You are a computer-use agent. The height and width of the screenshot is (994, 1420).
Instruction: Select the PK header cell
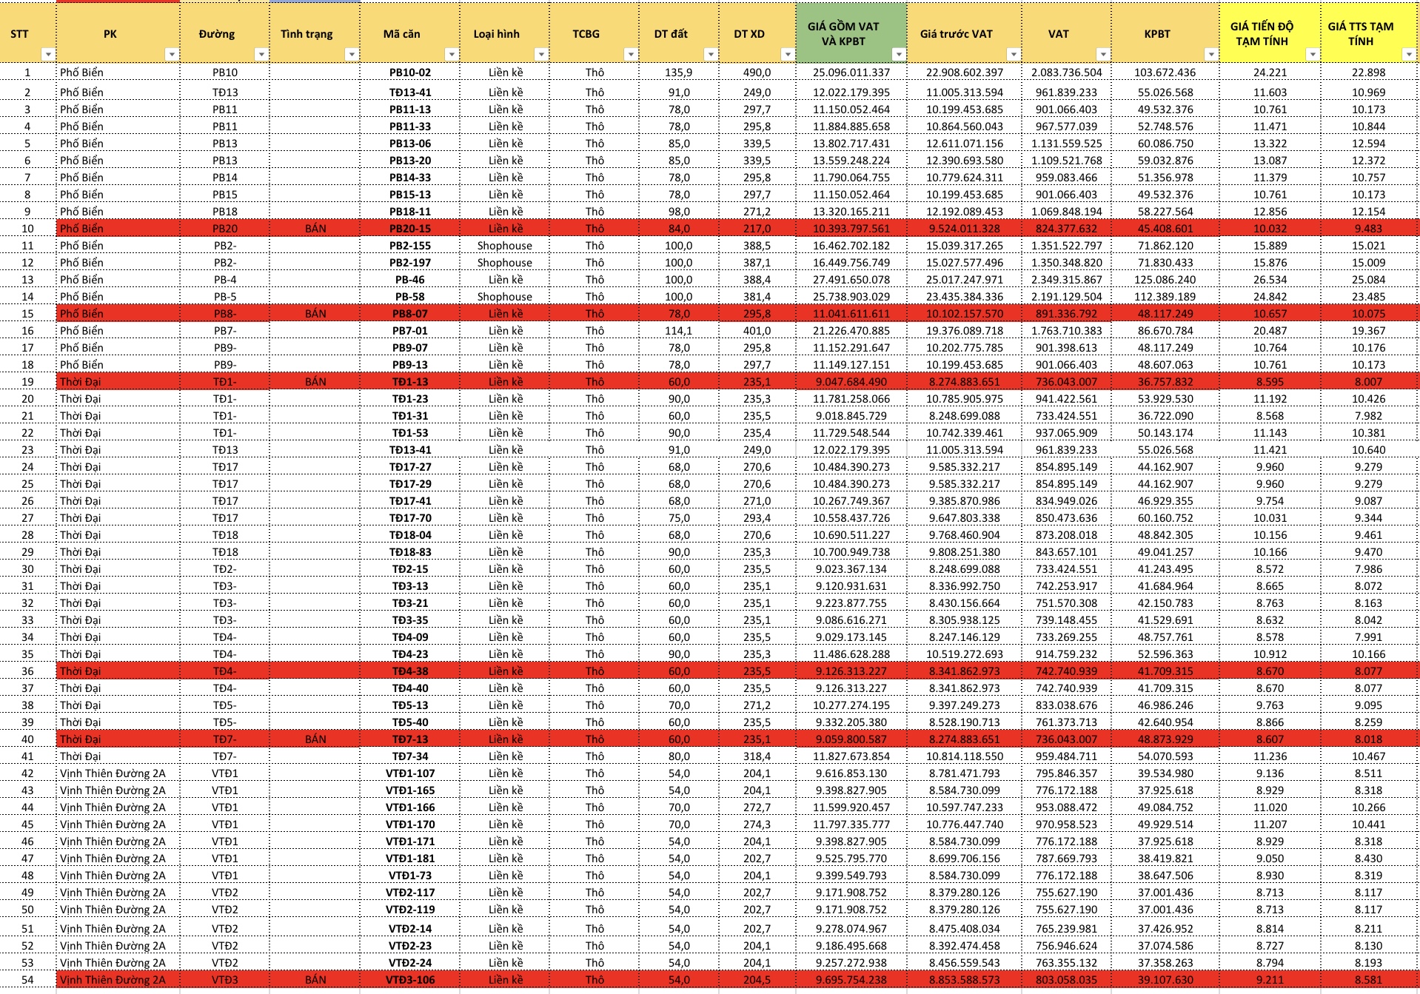pyautogui.click(x=118, y=33)
